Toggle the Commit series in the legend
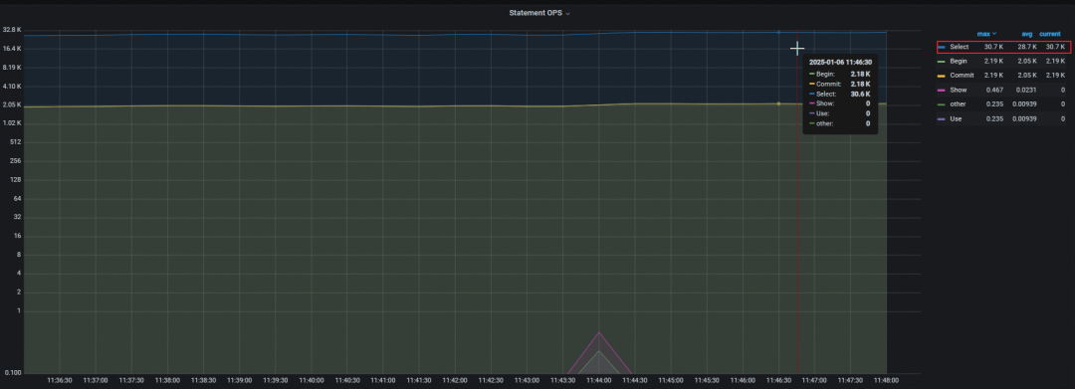 [x=962, y=76]
